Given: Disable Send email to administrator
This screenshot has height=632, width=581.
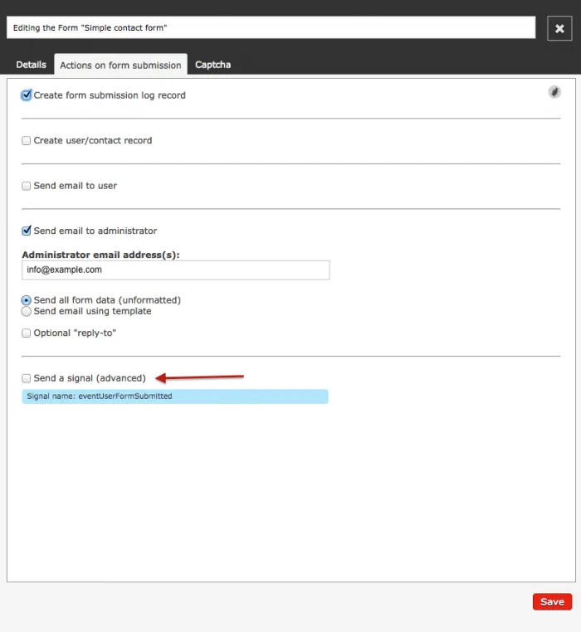Looking at the screenshot, I should [x=27, y=231].
